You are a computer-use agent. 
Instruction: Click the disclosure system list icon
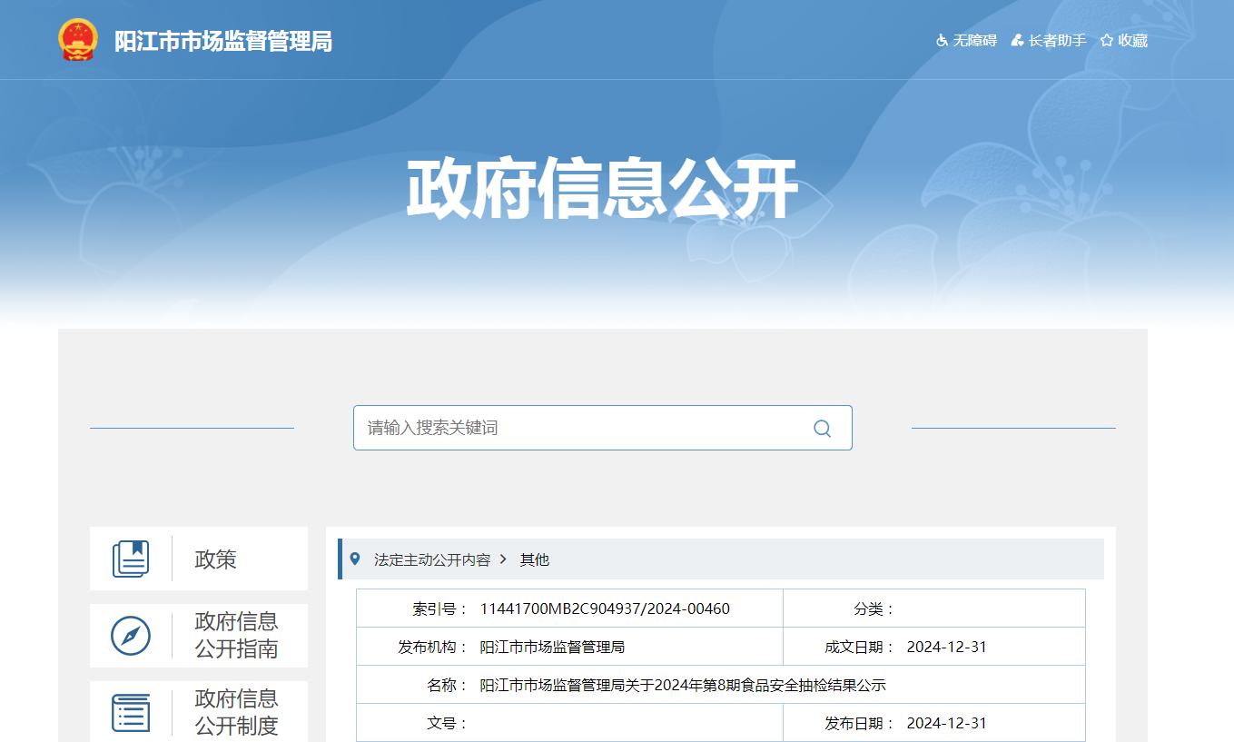[x=131, y=712]
